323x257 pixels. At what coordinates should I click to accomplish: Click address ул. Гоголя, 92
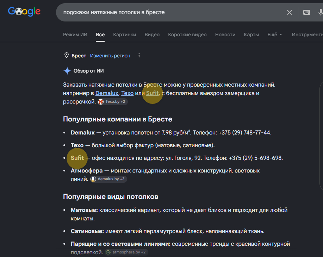(183, 158)
